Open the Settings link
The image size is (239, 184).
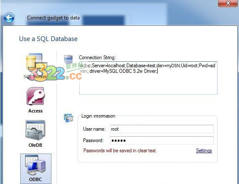pos(204,151)
